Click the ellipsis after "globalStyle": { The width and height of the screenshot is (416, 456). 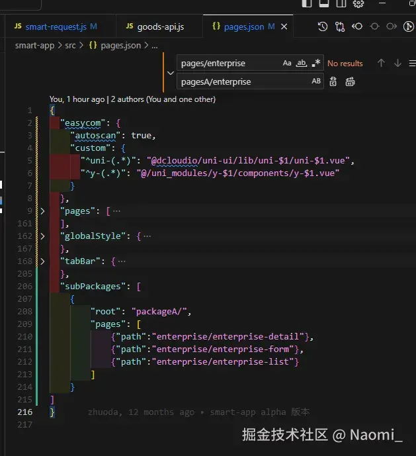pyautogui.click(x=147, y=236)
